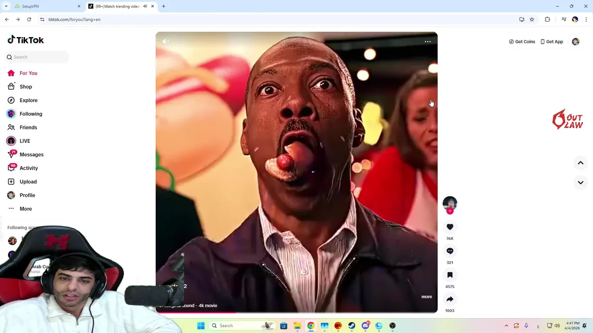The height and width of the screenshot is (333, 593).
Task: Show hidden system tray icons
Action: (x=506, y=326)
